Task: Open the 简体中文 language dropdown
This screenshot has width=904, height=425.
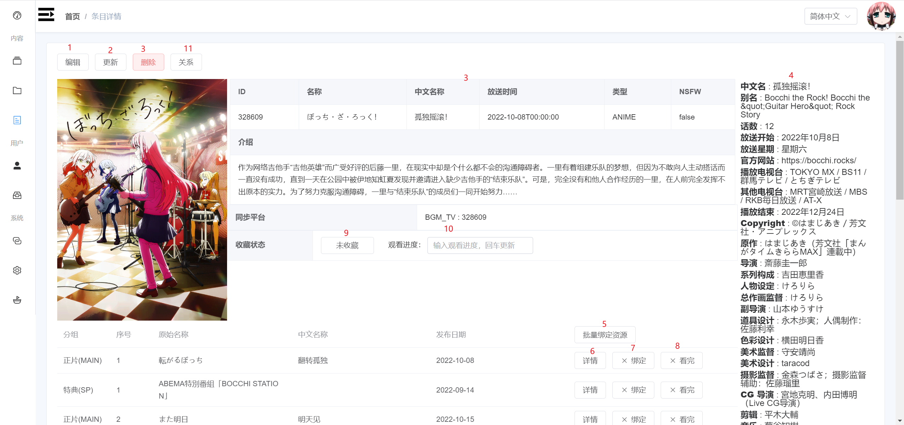Action: (831, 16)
